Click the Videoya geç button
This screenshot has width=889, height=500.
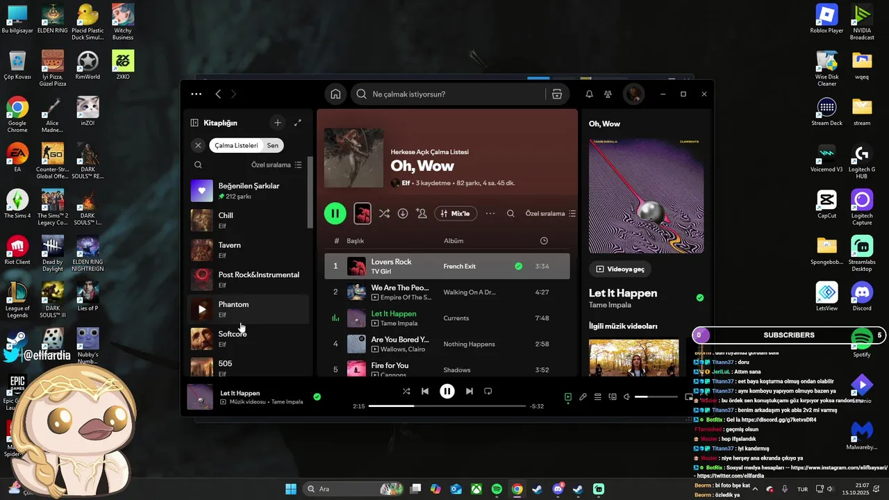coord(620,269)
